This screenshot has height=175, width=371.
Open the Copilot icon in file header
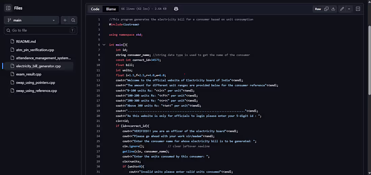coord(176,9)
